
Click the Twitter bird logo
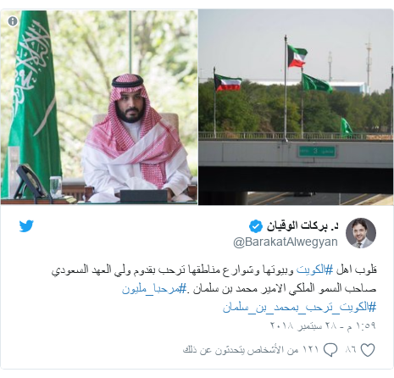click(x=26, y=226)
